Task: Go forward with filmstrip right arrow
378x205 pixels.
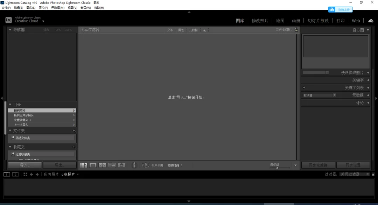Action: 37,175
